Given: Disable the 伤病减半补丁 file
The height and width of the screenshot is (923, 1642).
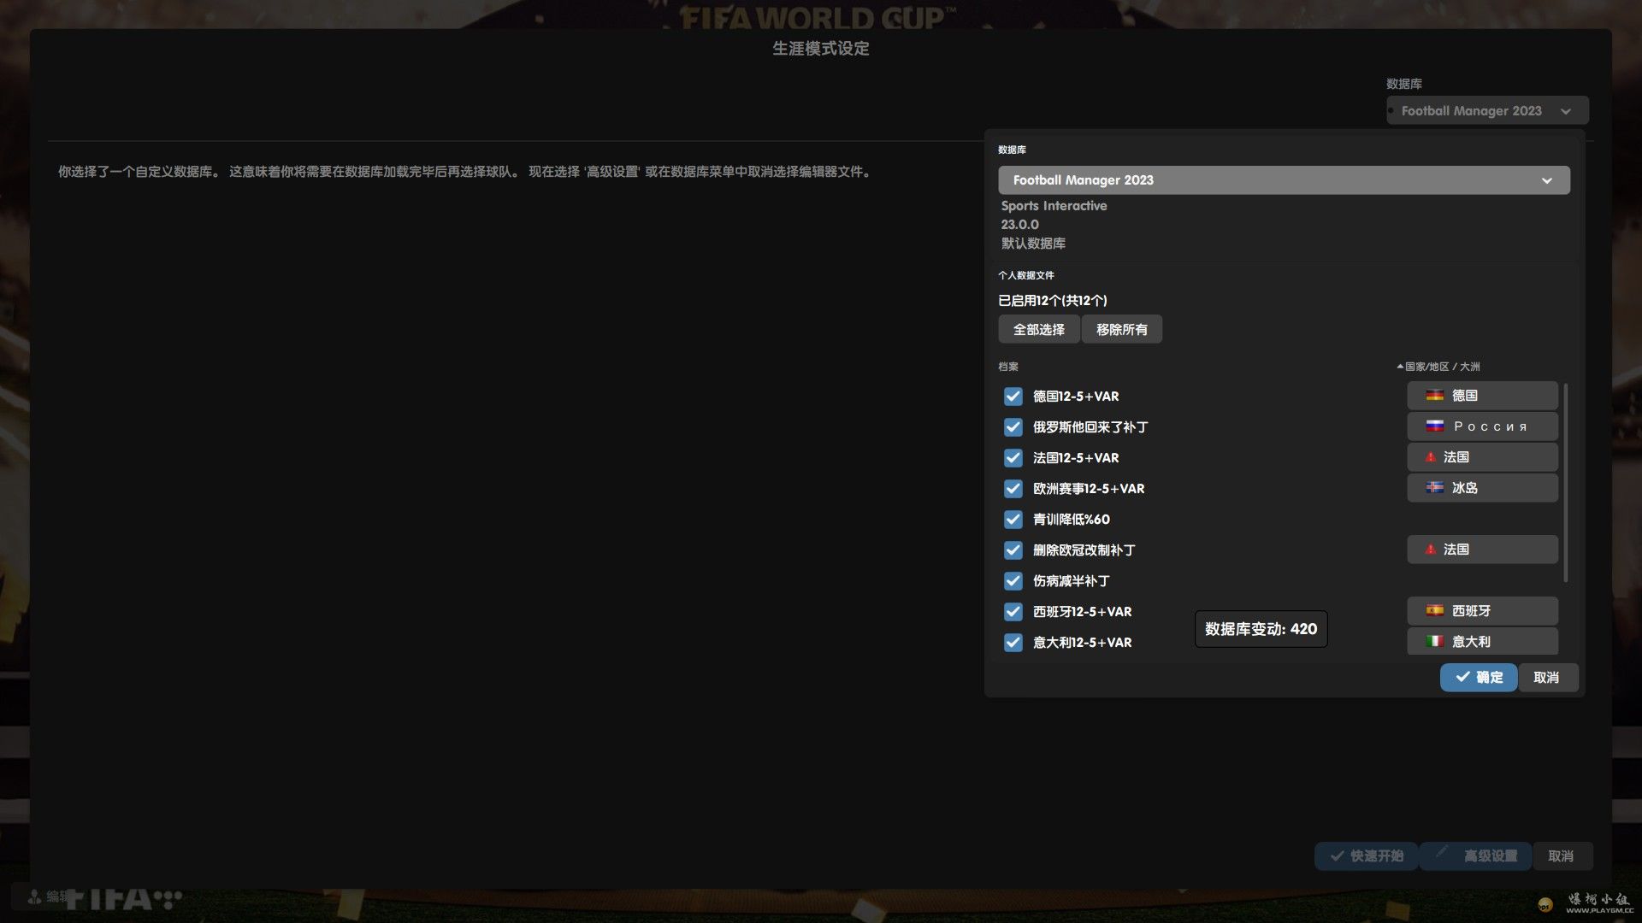Looking at the screenshot, I should (1013, 581).
